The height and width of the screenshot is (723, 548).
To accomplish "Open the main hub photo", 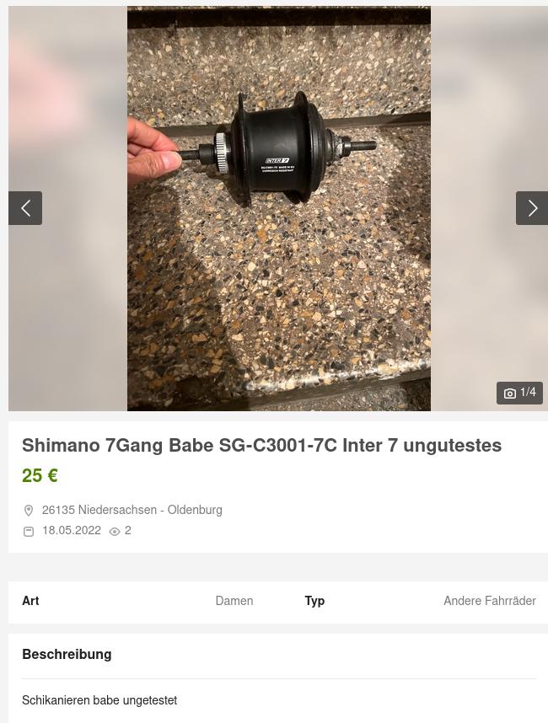I will [x=279, y=208].
